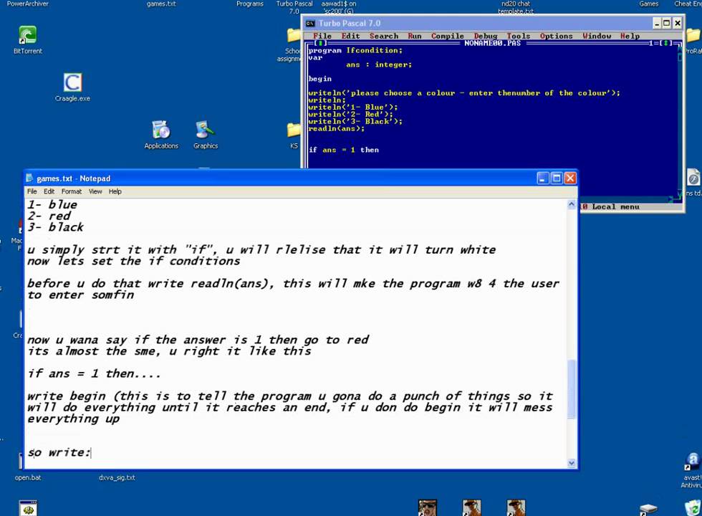Click 'begin' line in Pascal editor

pyautogui.click(x=319, y=79)
